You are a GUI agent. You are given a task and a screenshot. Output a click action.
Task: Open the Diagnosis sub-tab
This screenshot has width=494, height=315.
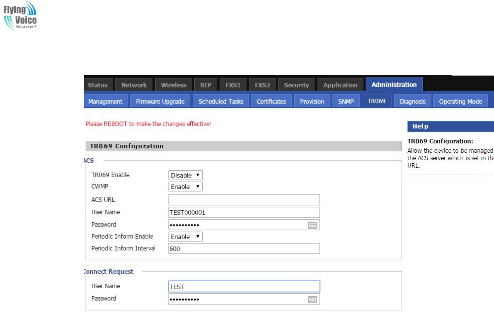coord(413,101)
